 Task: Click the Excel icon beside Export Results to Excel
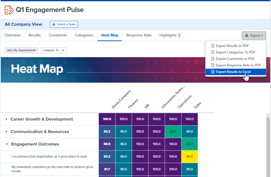pos(213,72)
